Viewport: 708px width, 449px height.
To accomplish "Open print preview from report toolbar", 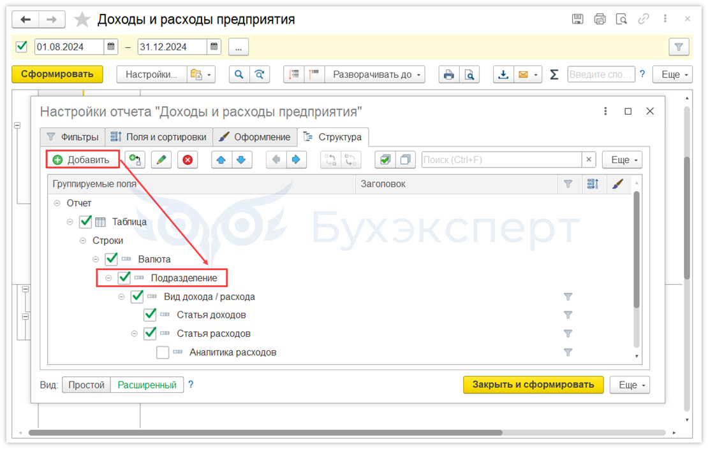I will [469, 75].
